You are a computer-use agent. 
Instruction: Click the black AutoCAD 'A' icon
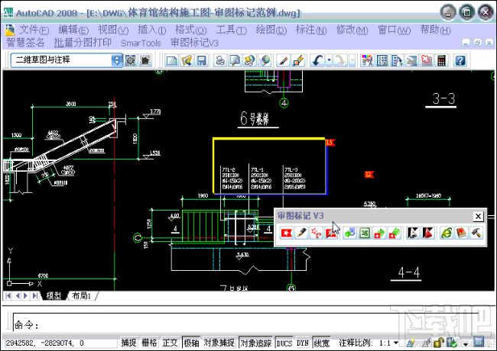[413, 233]
